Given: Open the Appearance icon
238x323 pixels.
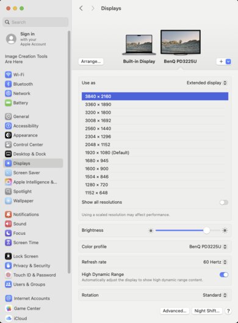Looking at the screenshot, I should point(8,135).
